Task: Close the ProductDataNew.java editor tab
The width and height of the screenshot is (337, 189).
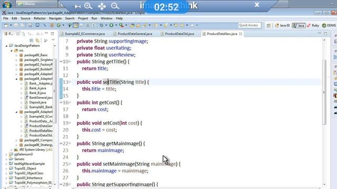Action: tap(241, 34)
